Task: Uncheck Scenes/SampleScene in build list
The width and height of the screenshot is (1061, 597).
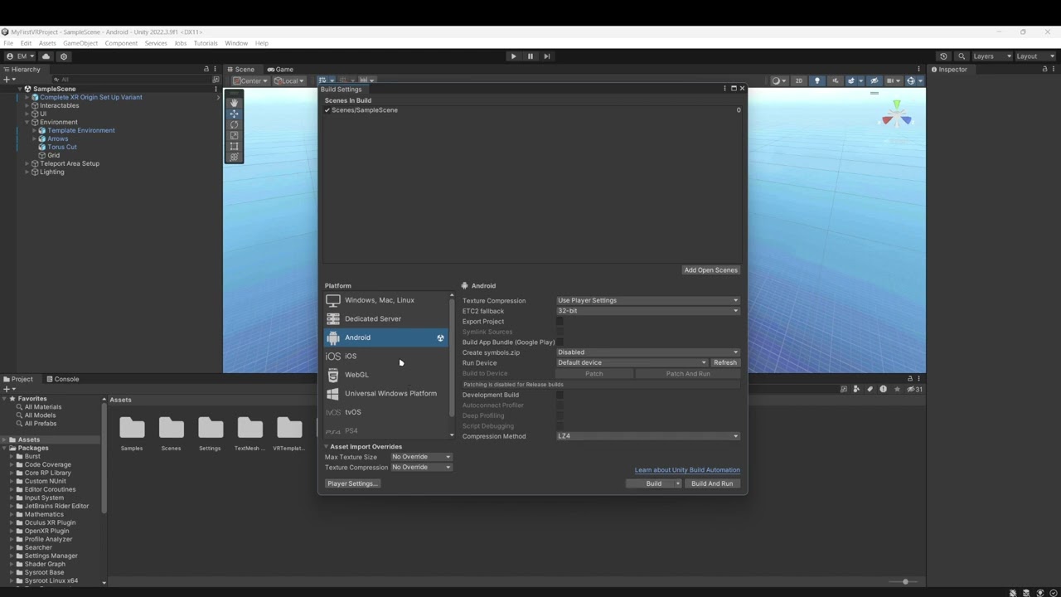Action: 327,110
